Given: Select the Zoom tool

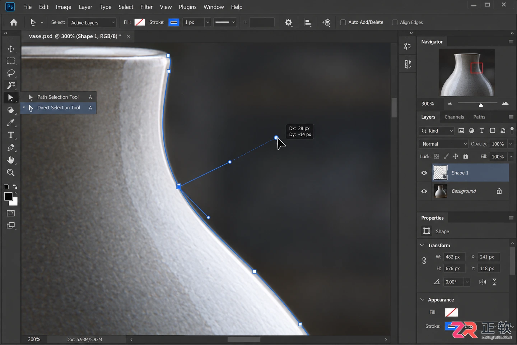Looking at the screenshot, I should click(x=11, y=172).
